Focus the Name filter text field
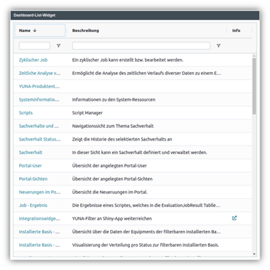 (34, 46)
